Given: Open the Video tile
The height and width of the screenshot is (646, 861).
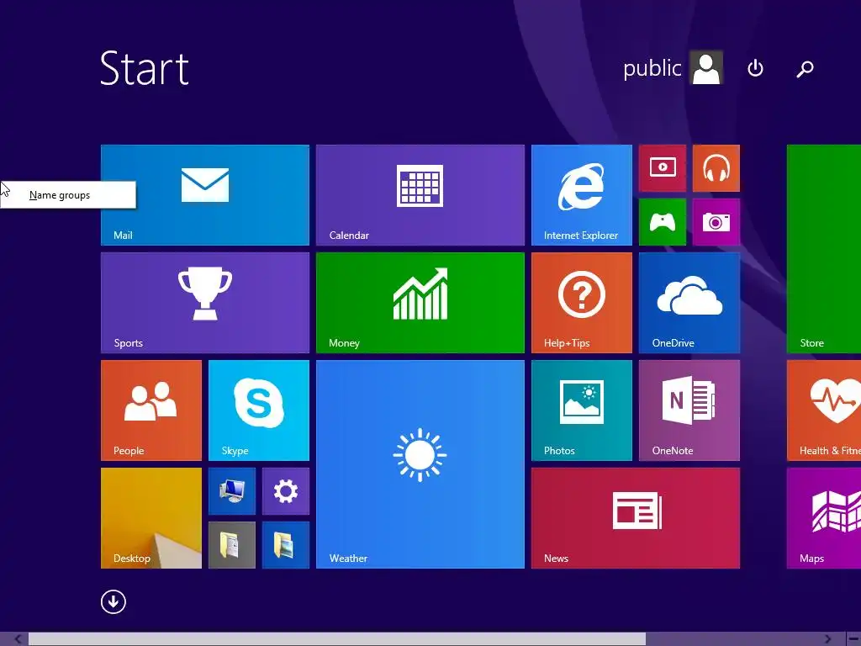Looking at the screenshot, I should [x=663, y=168].
